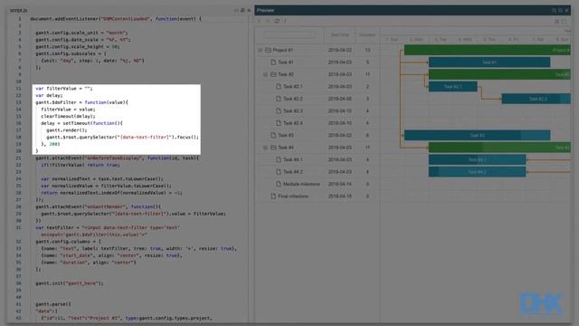The height and width of the screenshot is (326, 579).
Task: Click the file icon beside Mediate milestone
Action: (279, 184)
